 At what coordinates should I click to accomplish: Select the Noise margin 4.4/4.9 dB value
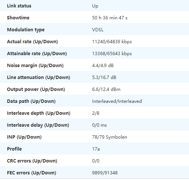point(103,66)
